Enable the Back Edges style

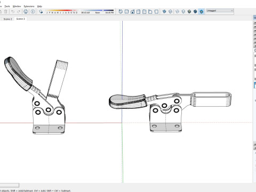click(x=170, y=12)
